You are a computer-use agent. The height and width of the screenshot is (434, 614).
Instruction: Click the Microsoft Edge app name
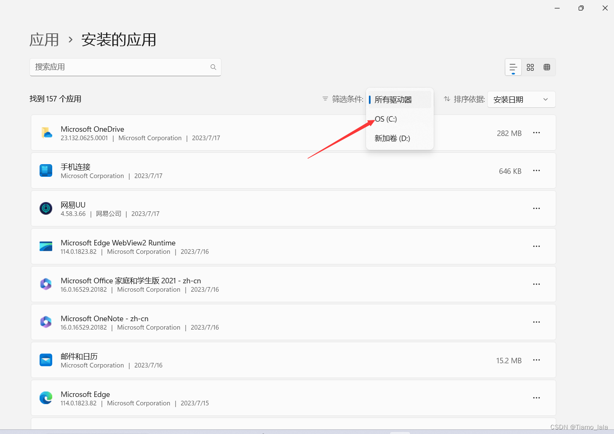85,394
